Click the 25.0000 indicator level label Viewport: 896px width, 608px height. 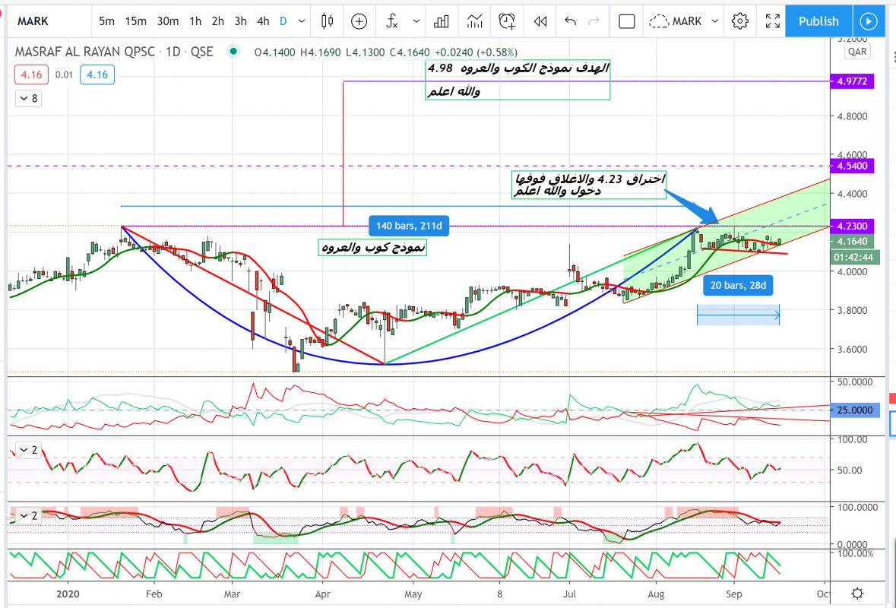[855, 410]
